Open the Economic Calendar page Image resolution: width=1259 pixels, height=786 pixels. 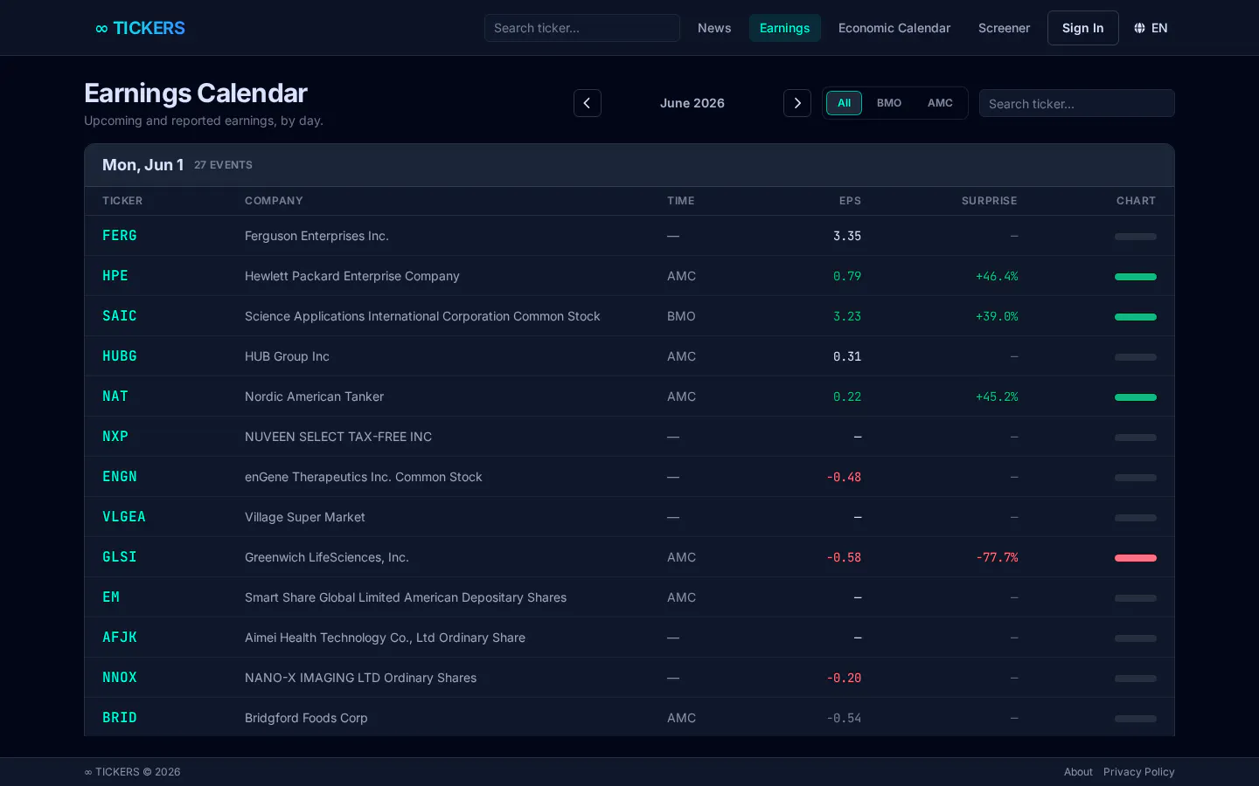pyautogui.click(x=894, y=28)
